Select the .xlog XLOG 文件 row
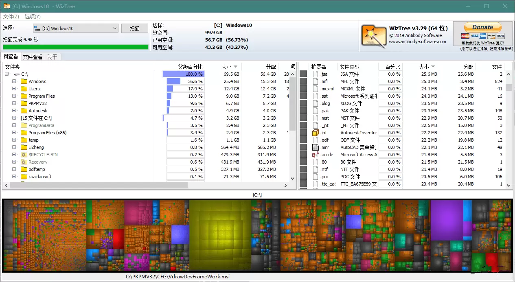 402,103
